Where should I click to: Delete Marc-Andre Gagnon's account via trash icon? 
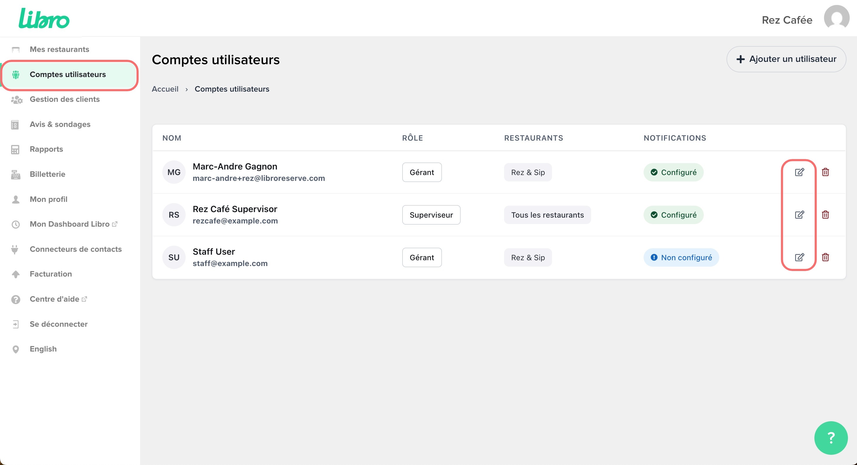click(825, 172)
